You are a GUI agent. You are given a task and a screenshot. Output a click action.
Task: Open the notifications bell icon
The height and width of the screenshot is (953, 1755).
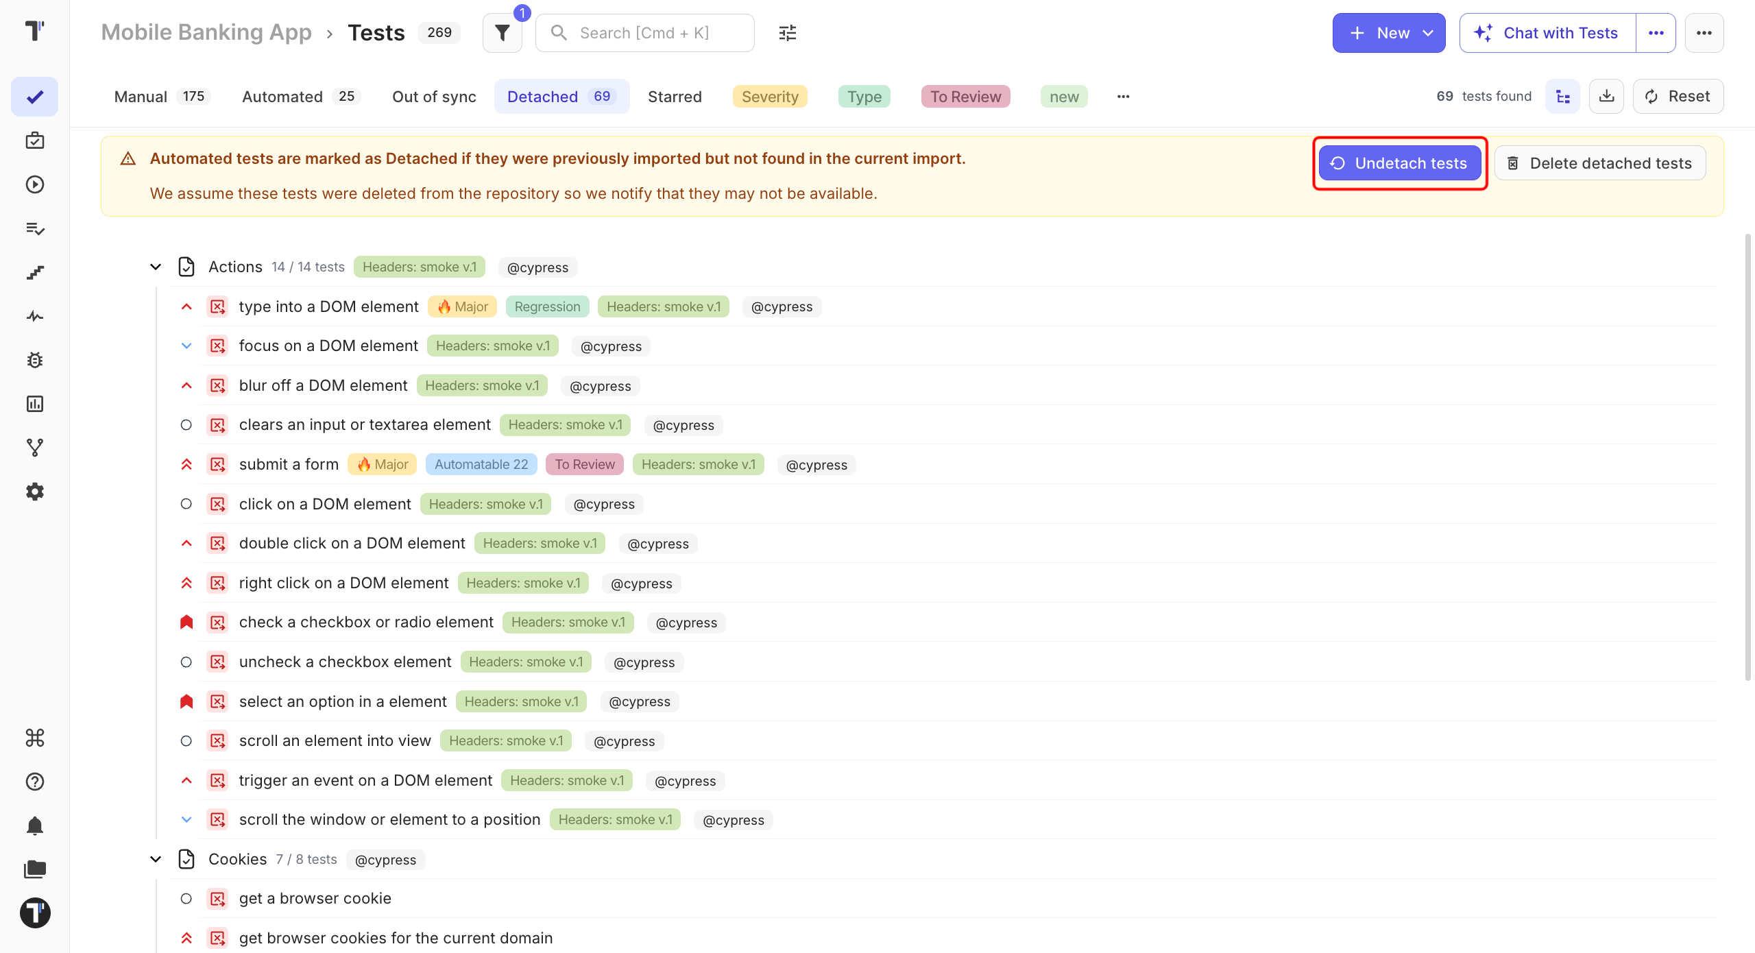pos(35,825)
